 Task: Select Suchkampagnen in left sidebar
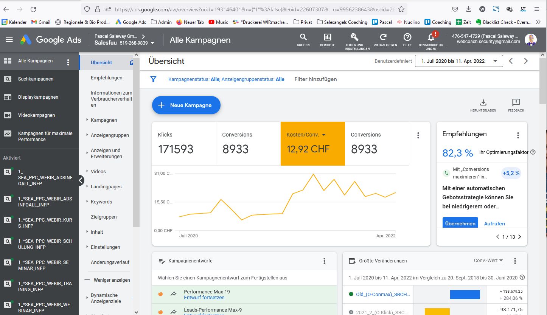[36, 79]
